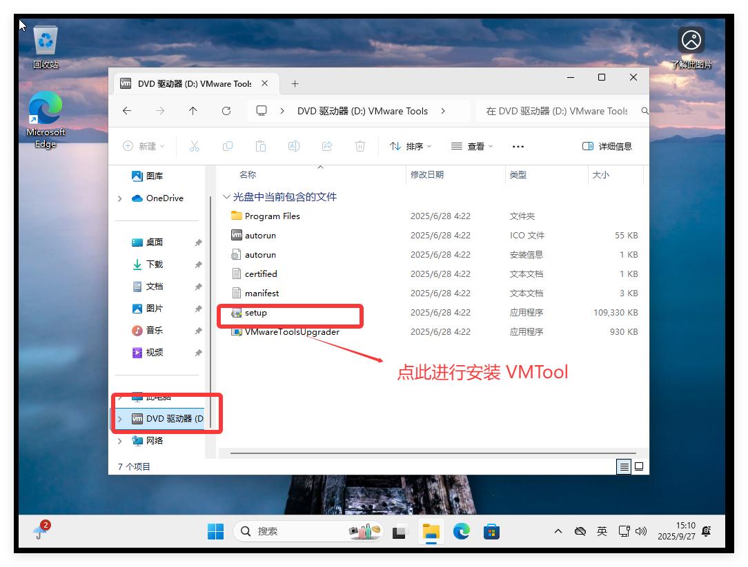Viewport: 748px width, 567px height.
Task: Click the Copy icon in the toolbar
Action: click(228, 145)
